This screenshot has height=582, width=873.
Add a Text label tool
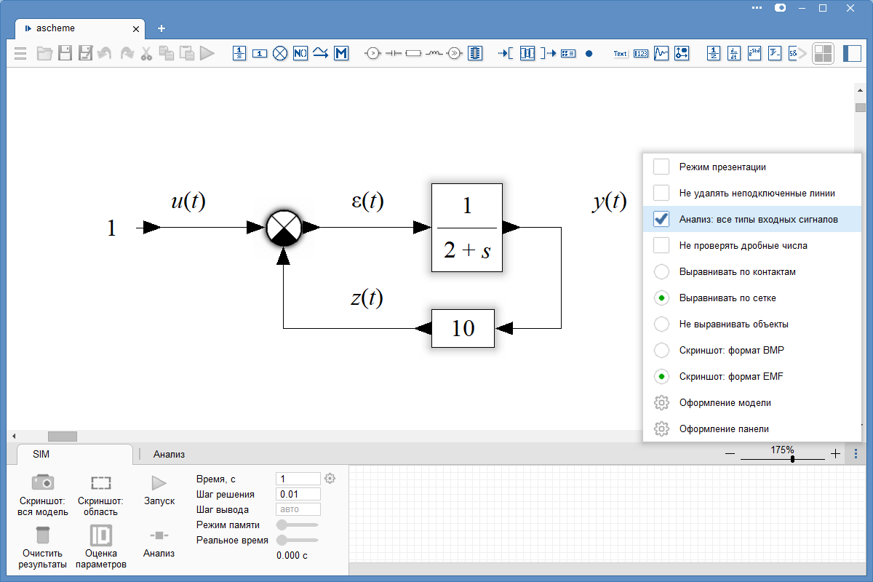(x=620, y=53)
